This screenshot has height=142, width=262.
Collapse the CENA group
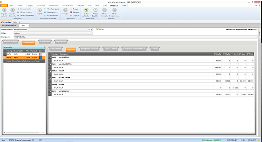(50, 71)
